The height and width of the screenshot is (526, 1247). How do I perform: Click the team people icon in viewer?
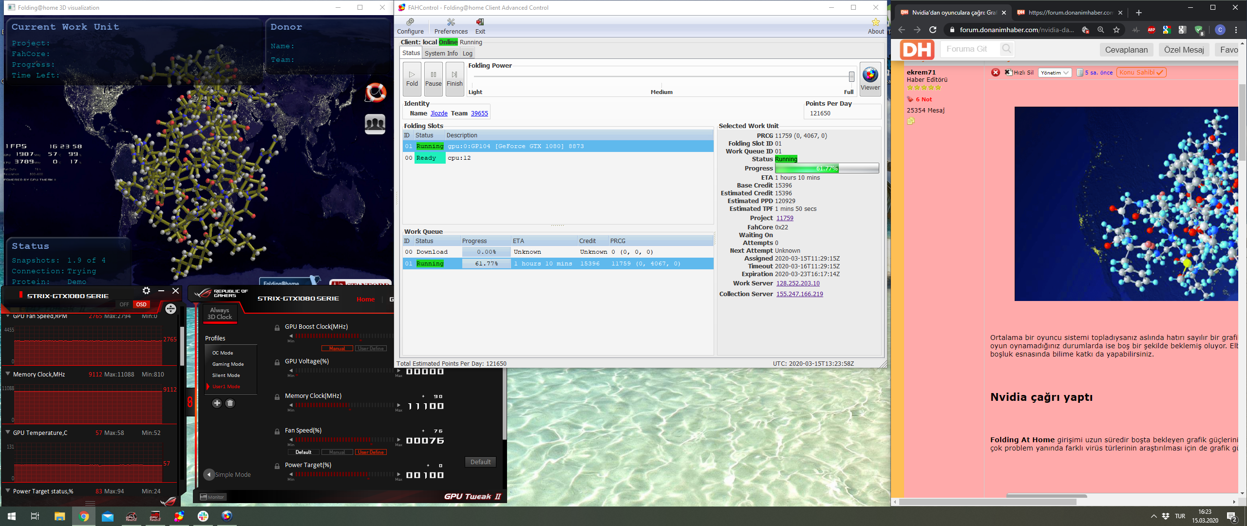click(x=375, y=124)
